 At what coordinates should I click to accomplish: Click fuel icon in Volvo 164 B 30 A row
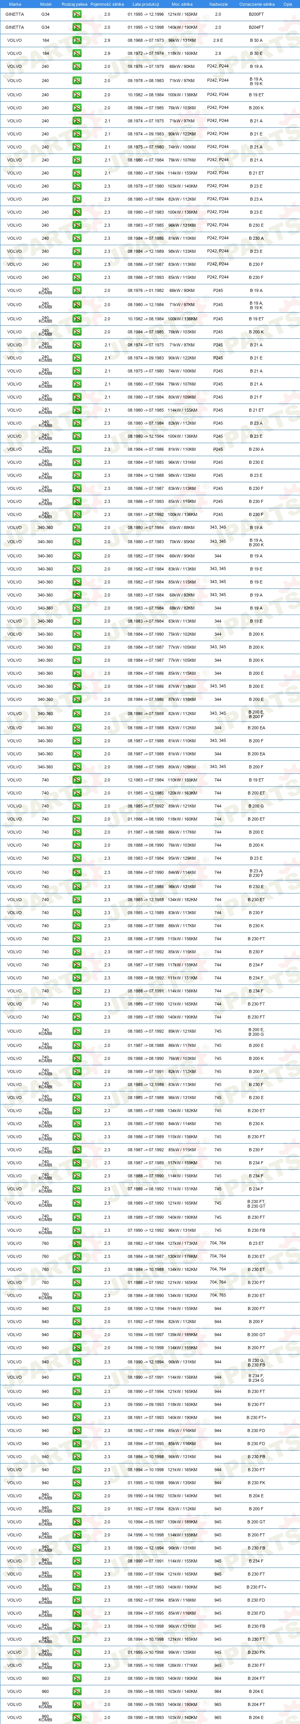coord(77,40)
